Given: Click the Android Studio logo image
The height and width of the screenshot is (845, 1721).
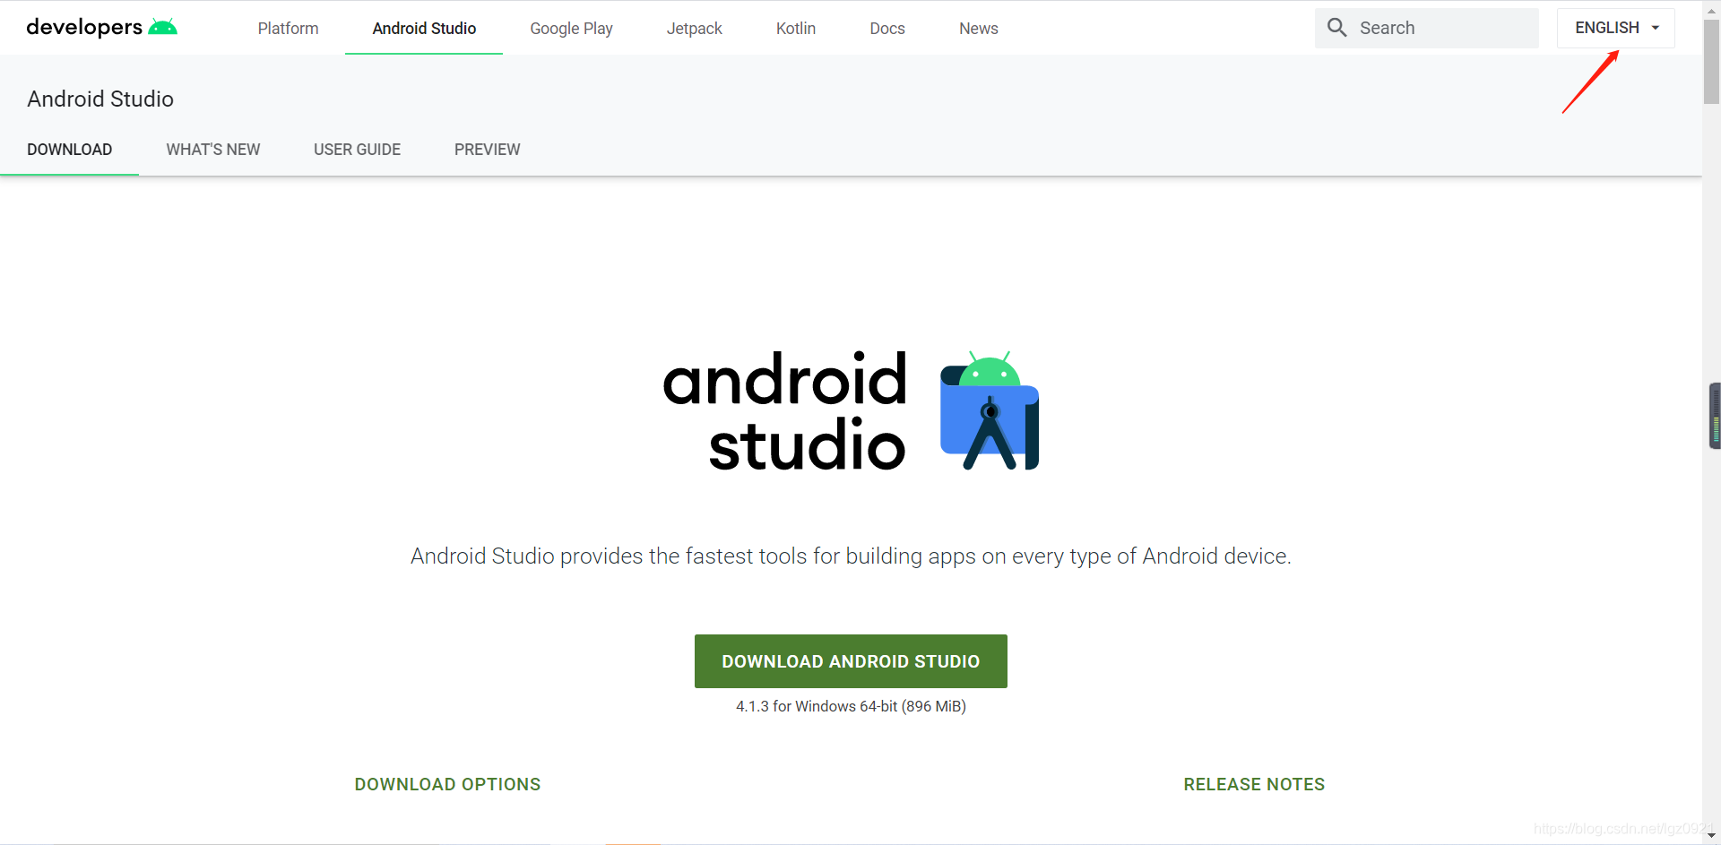Looking at the screenshot, I should (x=851, y=410).
